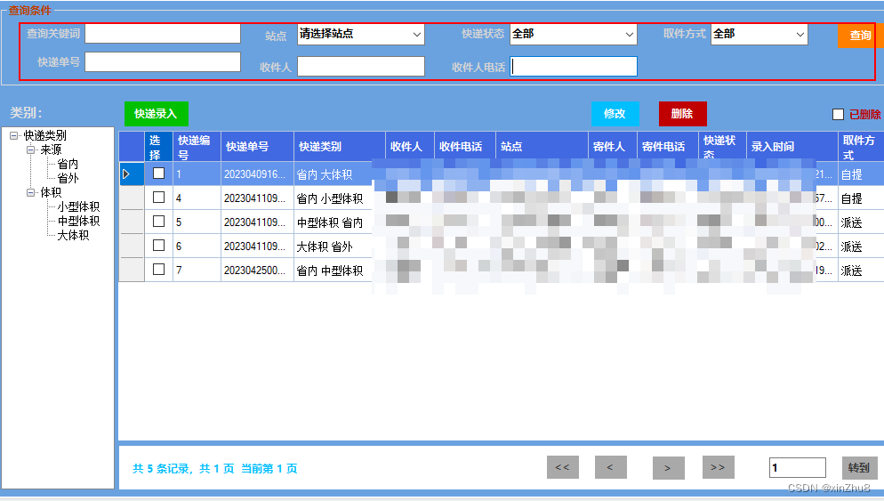
Task: Tick the checkbox in row with 快递编号 4
Action: [159, 198]
